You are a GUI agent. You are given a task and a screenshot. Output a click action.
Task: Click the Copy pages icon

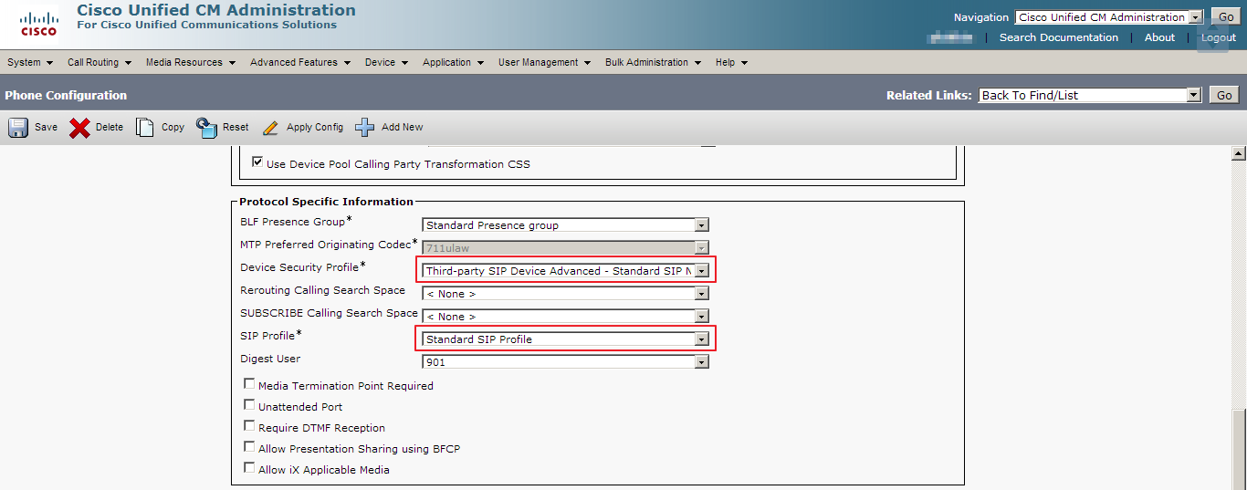tap(144, 127)
